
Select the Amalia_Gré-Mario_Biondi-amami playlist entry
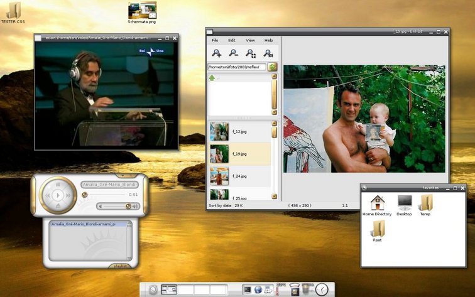88,224
